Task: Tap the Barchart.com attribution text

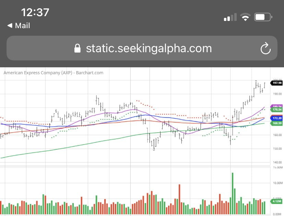Action: click(91, 72)
